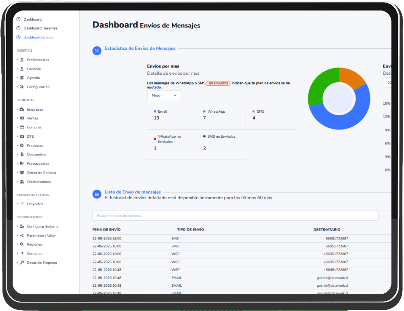Expand the Proyectos menu item

[35, 204]
